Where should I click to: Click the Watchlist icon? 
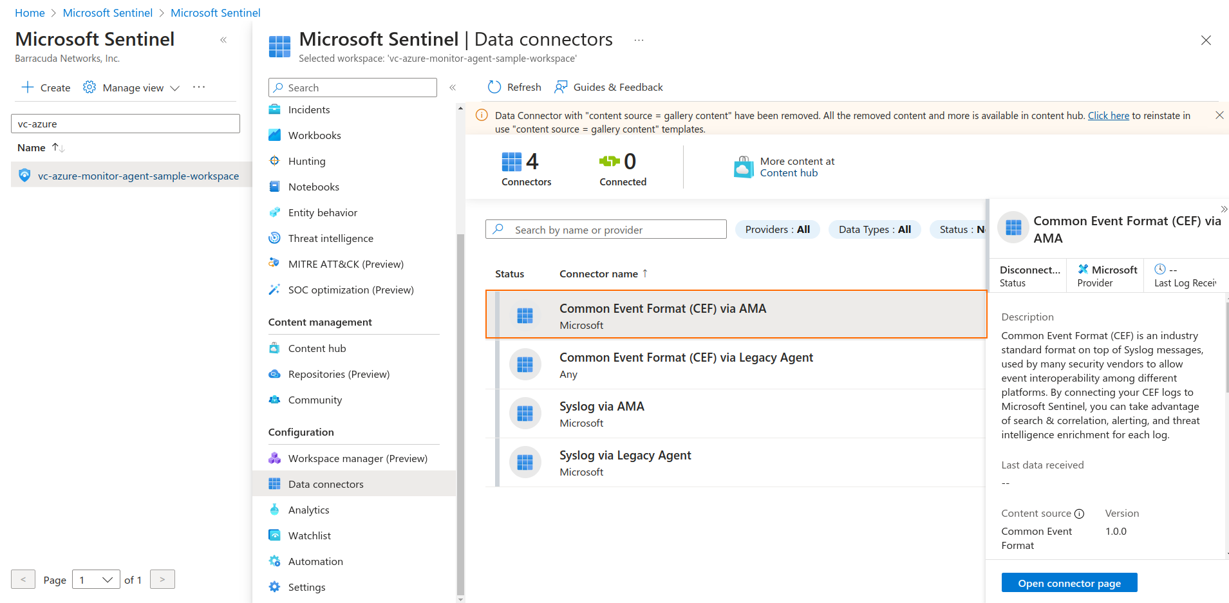274,535
